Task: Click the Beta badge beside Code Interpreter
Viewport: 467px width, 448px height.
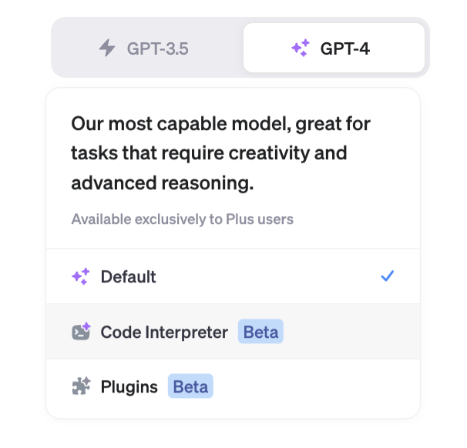Action: click(x=260, y=332)
